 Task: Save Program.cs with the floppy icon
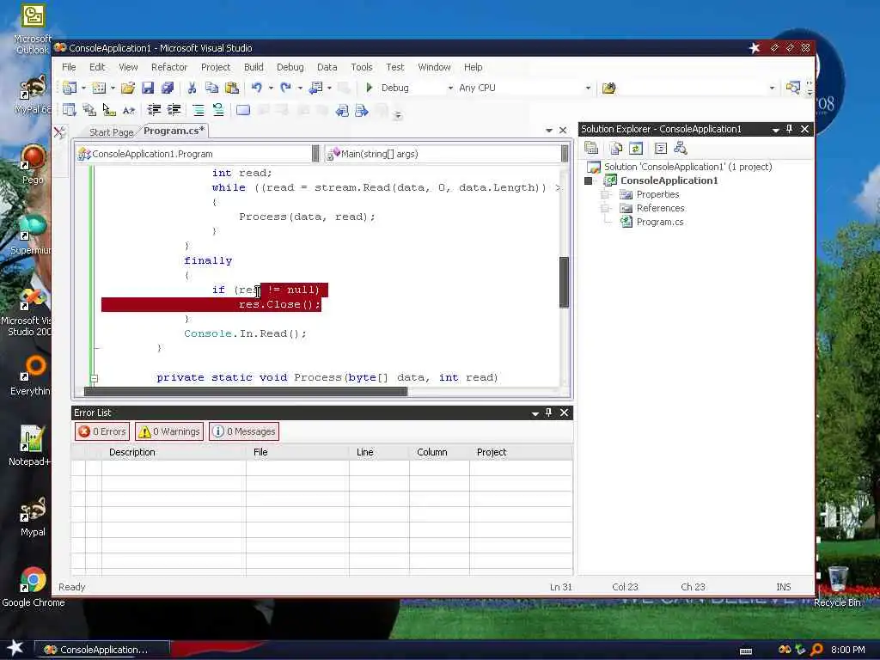(148, 88)
